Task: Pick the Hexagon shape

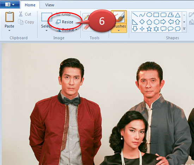Action: pyautogui.click(x=156, y=22)
